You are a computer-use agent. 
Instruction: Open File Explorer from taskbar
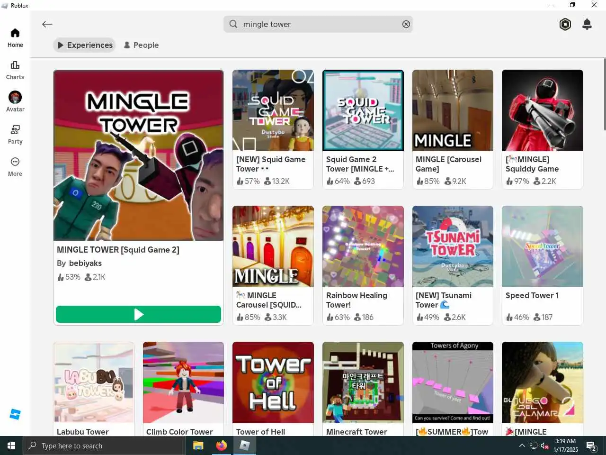coord(198,446)
